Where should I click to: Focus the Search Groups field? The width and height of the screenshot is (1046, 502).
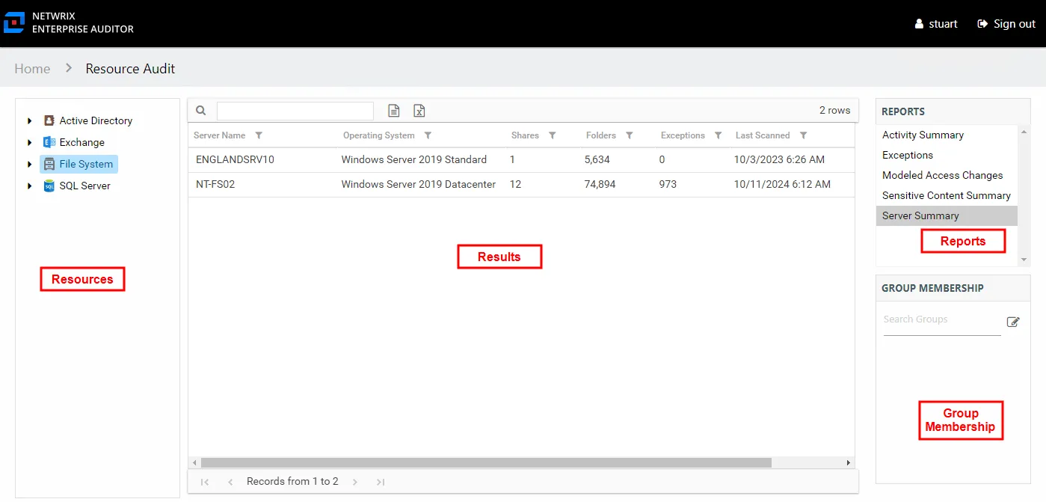[x=942, y=320]
